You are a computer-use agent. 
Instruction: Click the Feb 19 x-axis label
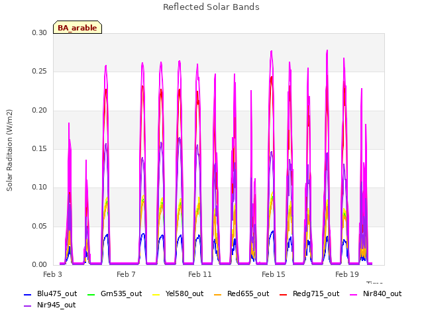(347, 274)
